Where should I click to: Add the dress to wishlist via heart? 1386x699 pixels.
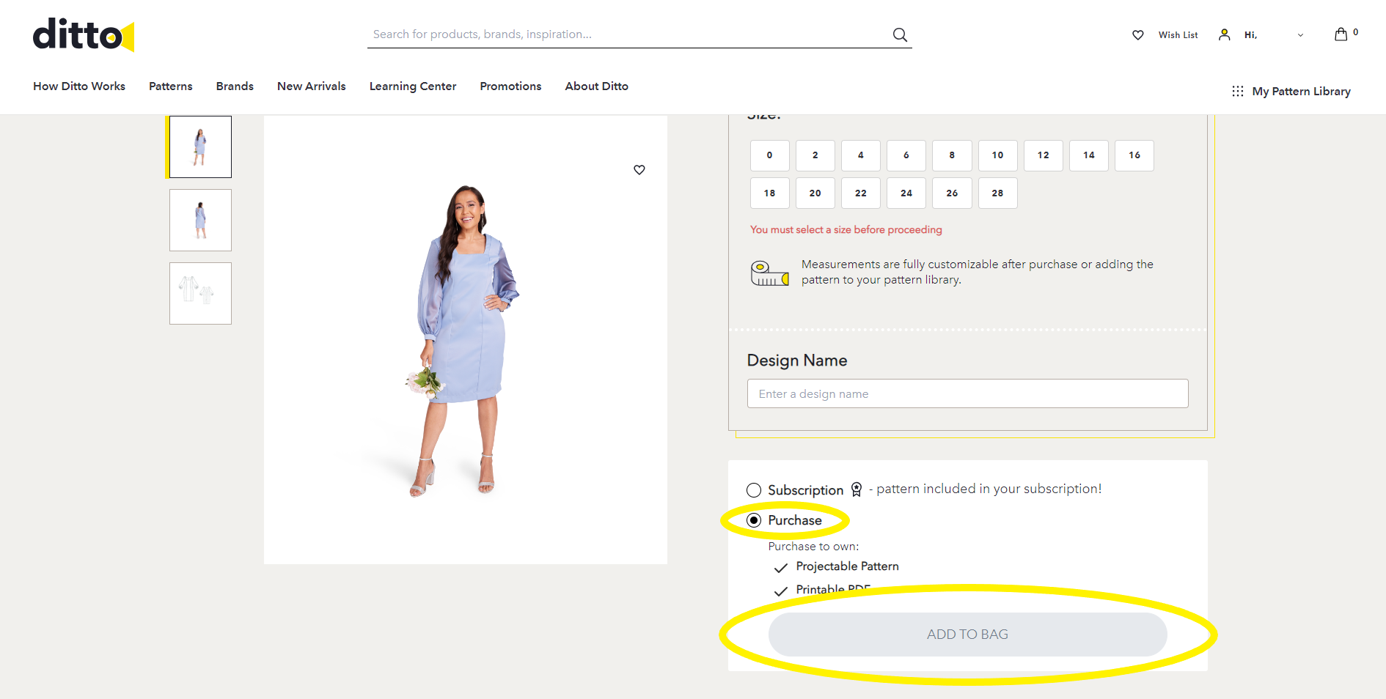click(639, 170)
